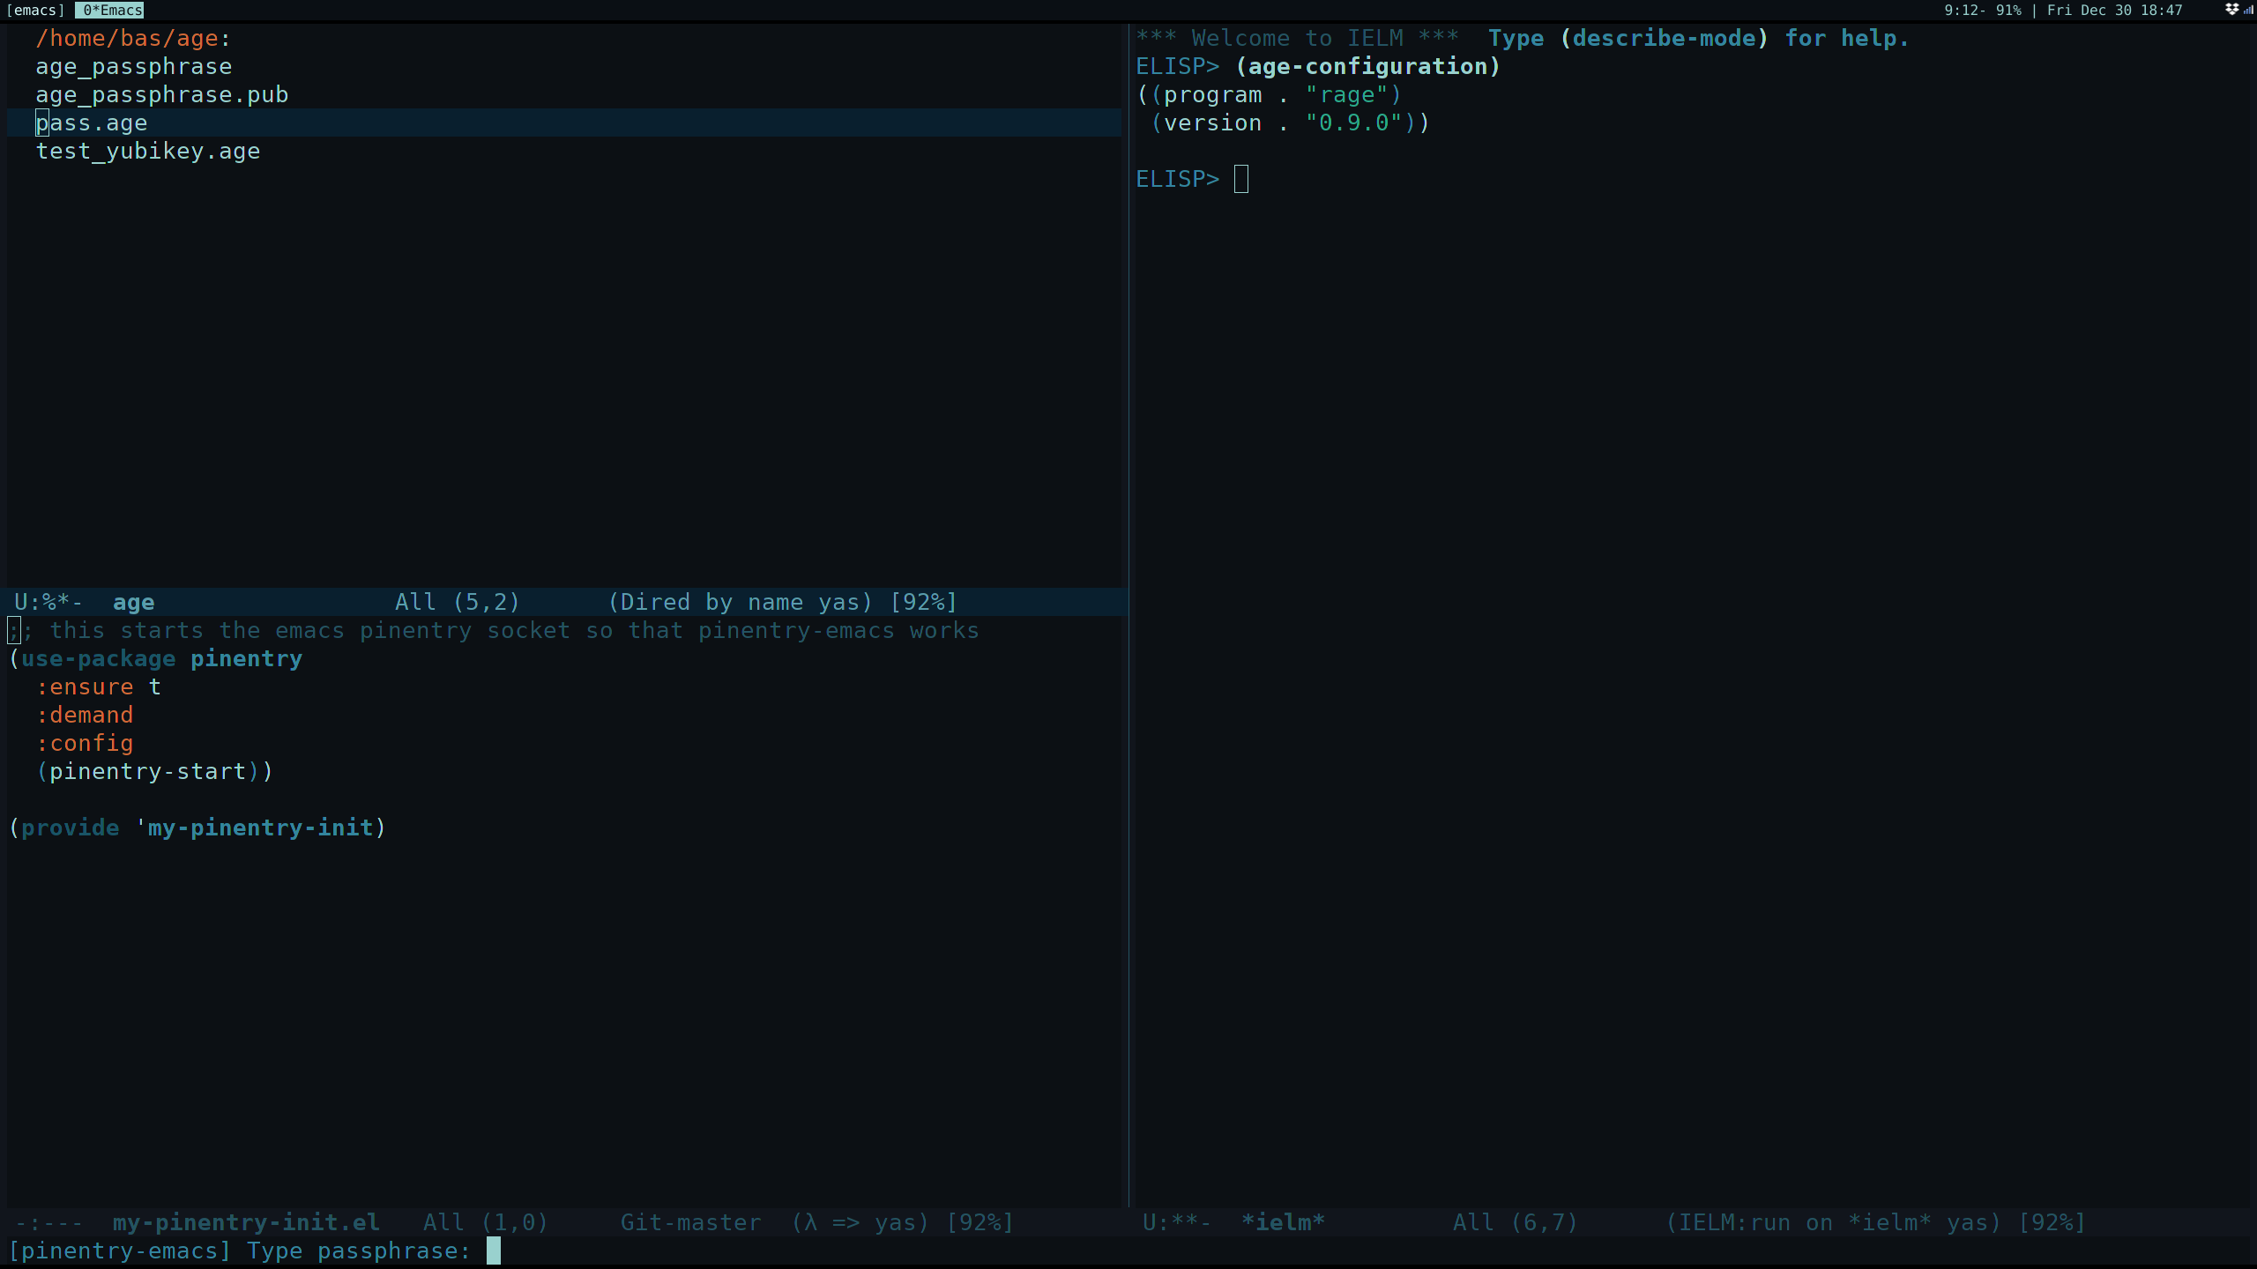Open age_passphrase.pub in Dired
Image resolution: width=2257 pixels, height=1269 pixels.
161,95
